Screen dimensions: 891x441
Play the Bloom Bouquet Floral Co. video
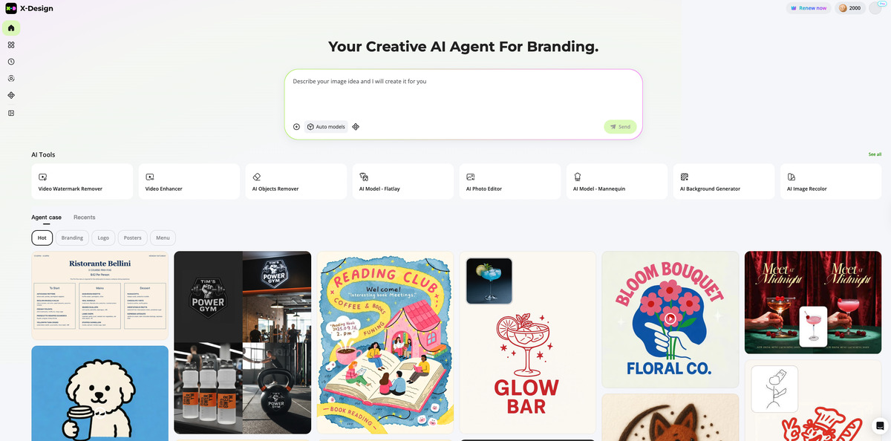click(670, 318)
